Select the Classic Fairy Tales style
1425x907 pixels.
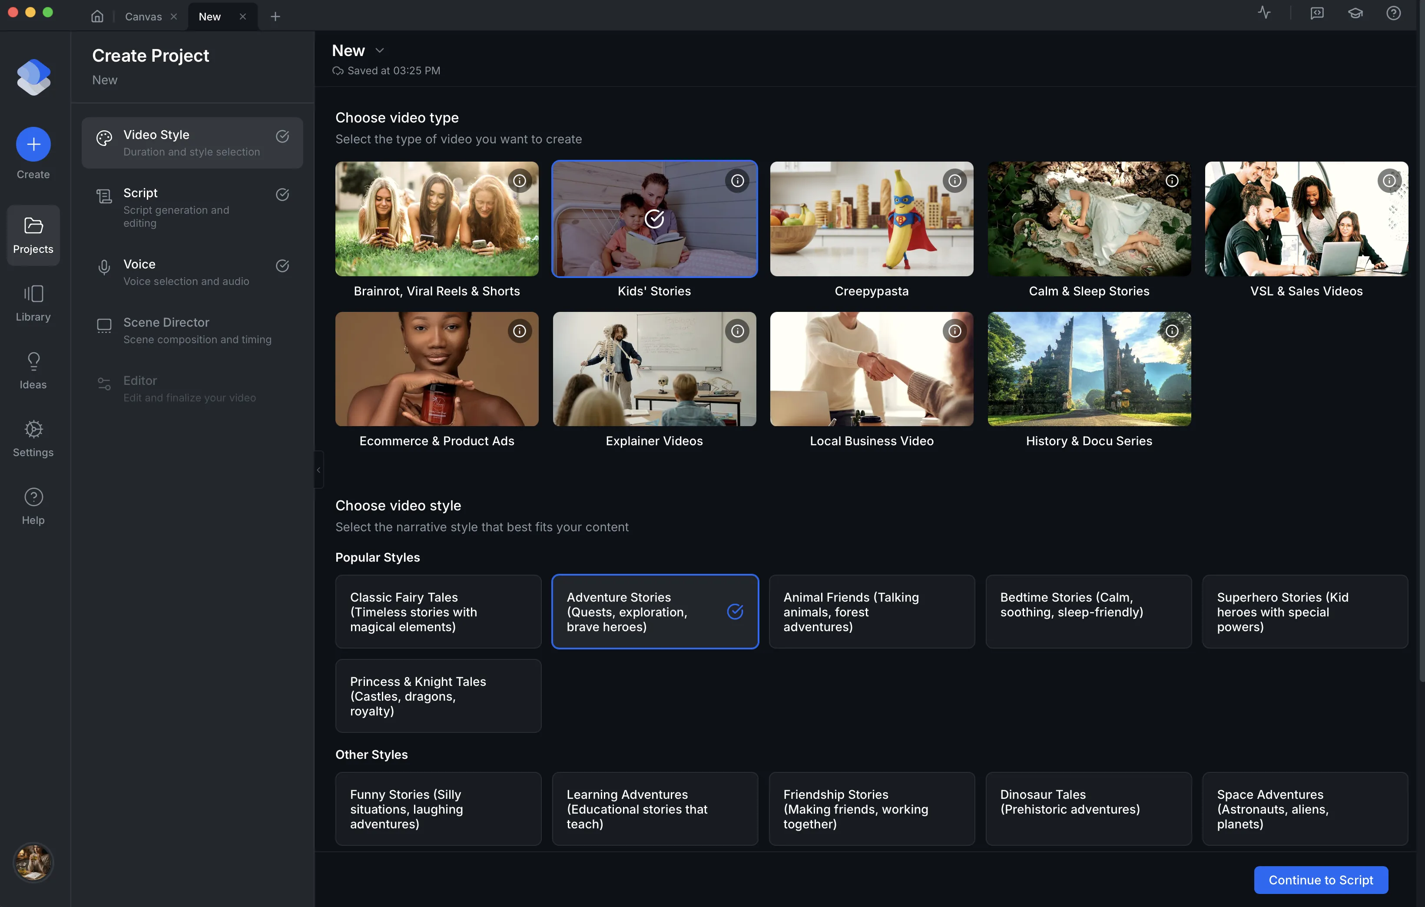[438, 612]
